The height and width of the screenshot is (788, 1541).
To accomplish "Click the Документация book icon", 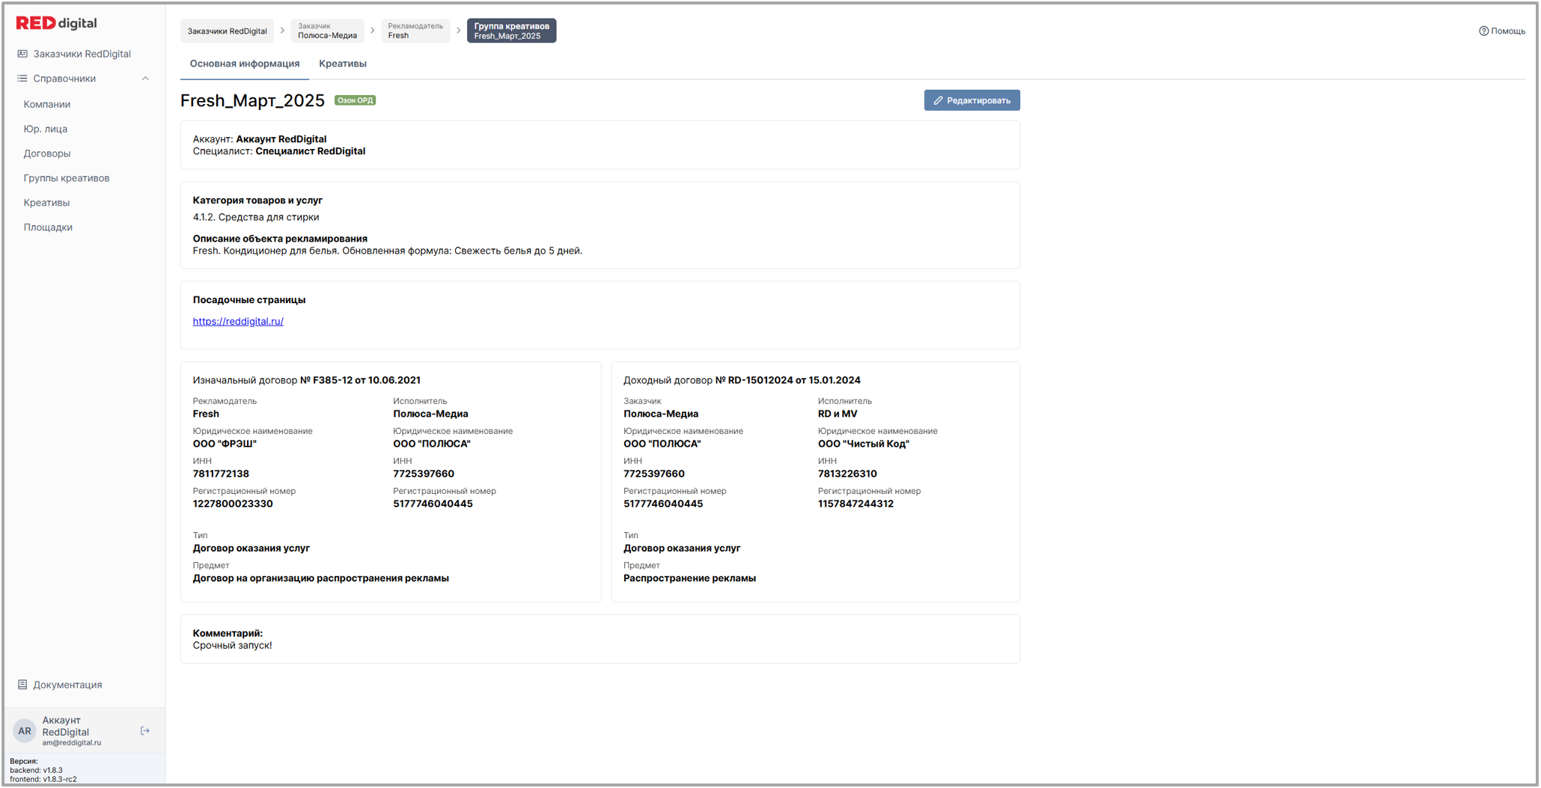I will [x=22, y=685].
